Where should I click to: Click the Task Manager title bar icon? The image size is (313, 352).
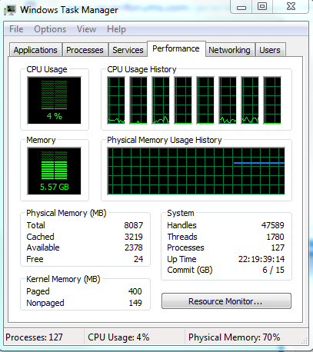point(10,10)
